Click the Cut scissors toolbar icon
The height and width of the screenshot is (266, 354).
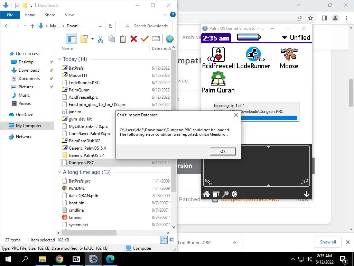pos(101,39)
